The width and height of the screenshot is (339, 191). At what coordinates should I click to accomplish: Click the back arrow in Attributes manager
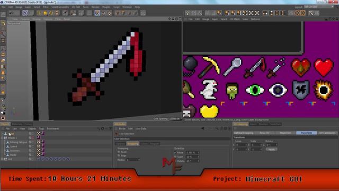pyautogui.click(x=203, y=128)
